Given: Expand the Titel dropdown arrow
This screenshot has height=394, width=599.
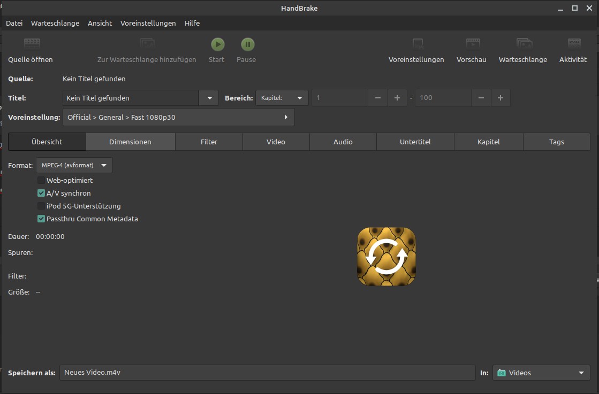Looking at the screenshot, I should coord(209,98).
